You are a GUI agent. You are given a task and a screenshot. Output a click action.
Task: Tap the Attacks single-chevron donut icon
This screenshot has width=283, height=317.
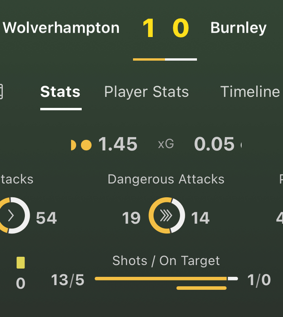pos(12,216)
